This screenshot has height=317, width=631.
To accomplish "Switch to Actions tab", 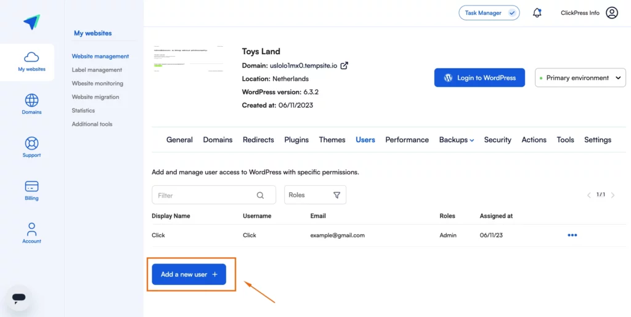I will click(x=534, y=140).
